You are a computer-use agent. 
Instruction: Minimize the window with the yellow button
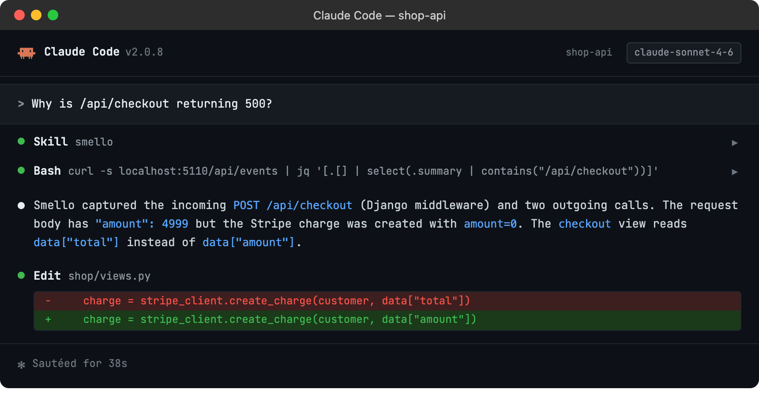point(36,15)
